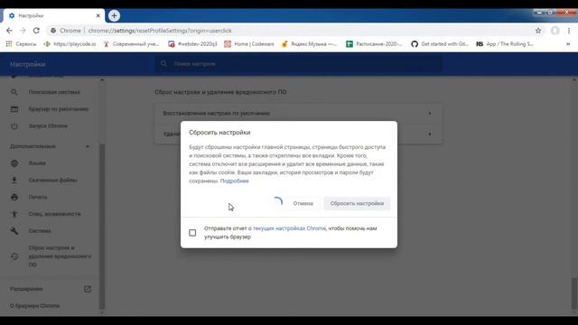Show more bookmarks chevron

pyautogui.click(x=568, y=44)
